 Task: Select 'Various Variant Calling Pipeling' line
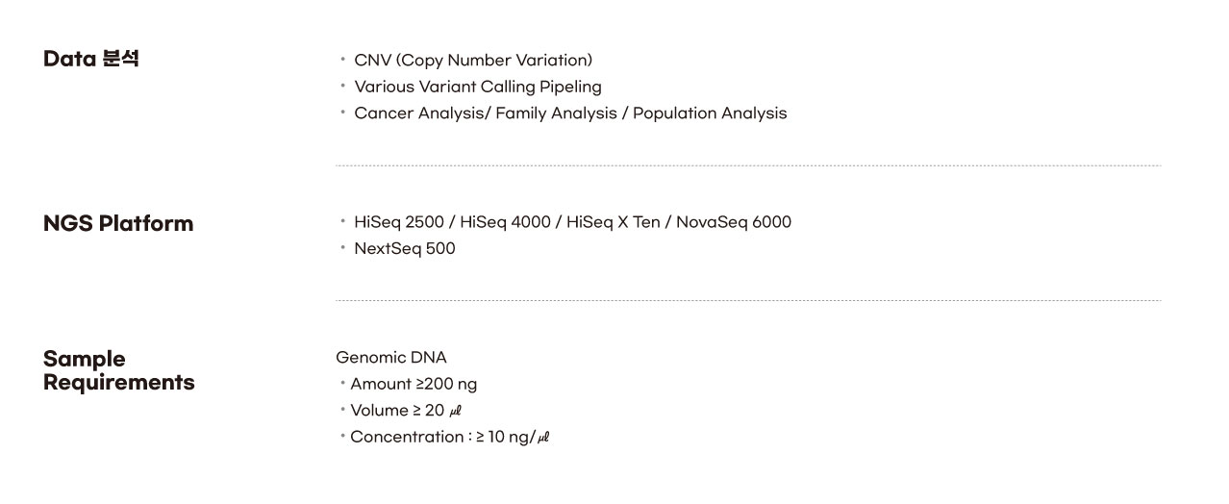point(478,87)
